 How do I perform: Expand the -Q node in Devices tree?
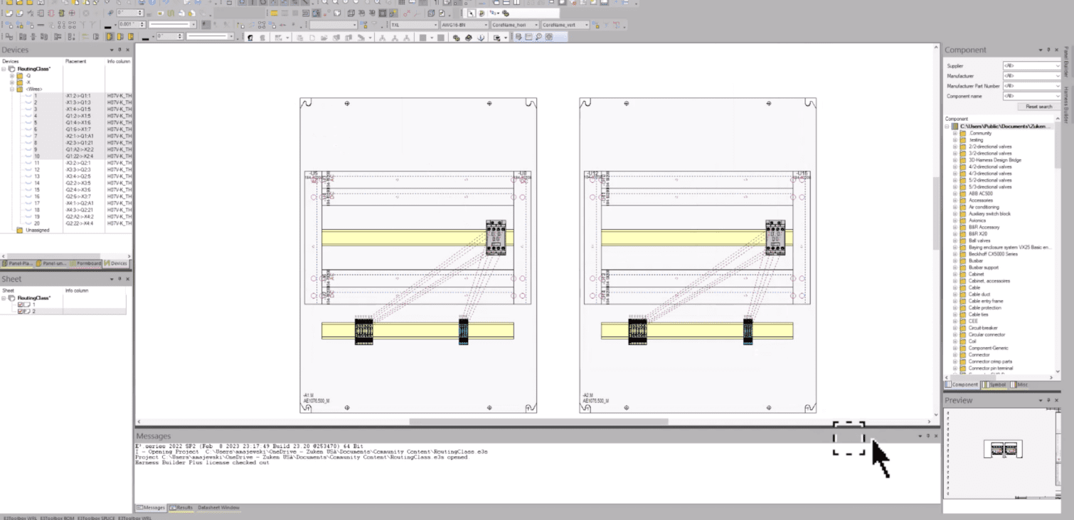tap(11, 75)
